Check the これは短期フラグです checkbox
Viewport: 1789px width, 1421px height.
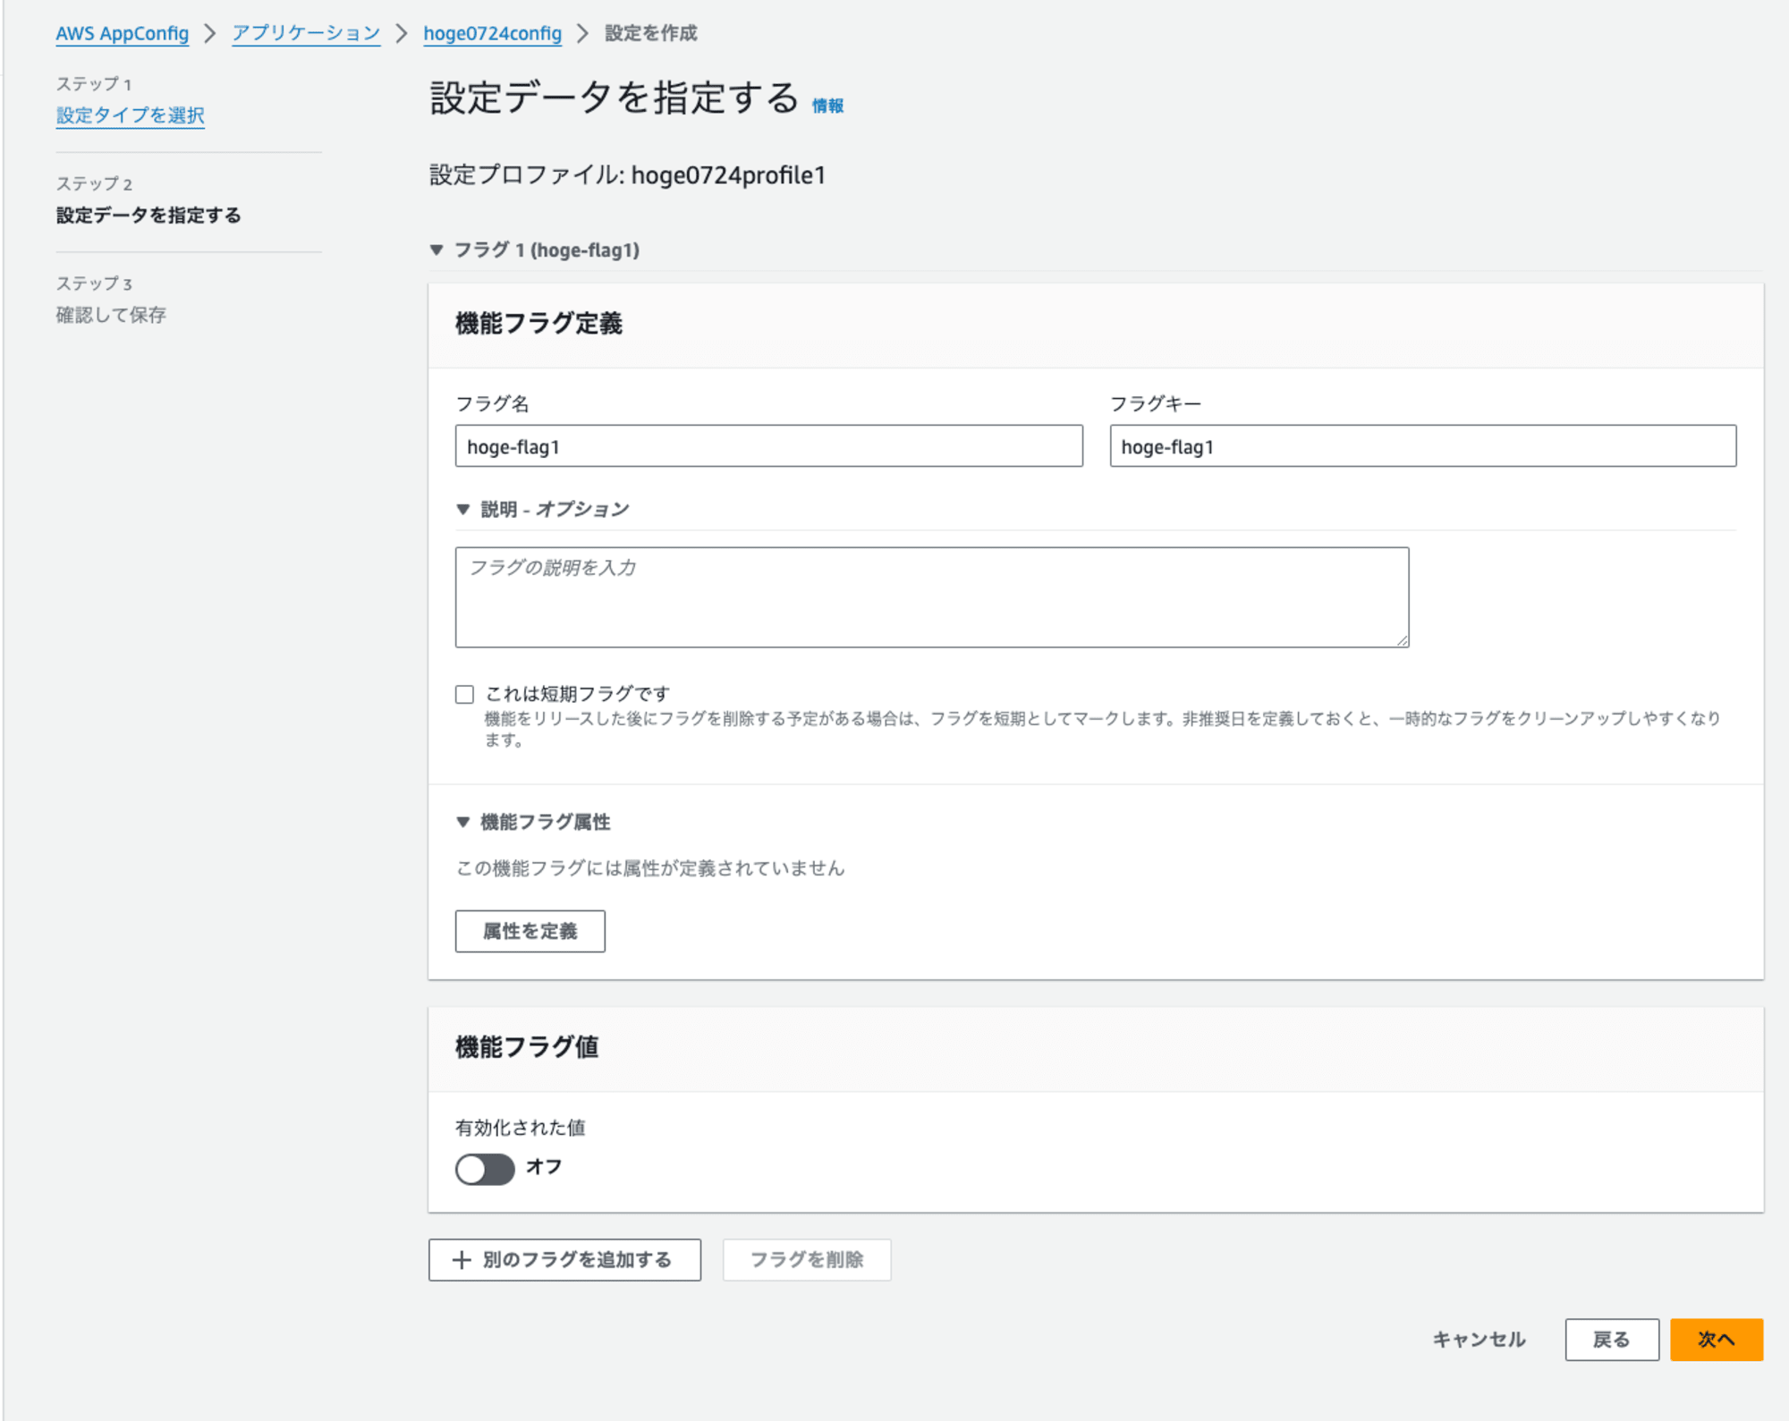(x=464, y=695)
